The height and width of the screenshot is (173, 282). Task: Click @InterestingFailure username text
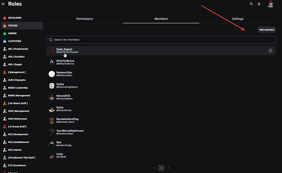[x=67, y=87]
